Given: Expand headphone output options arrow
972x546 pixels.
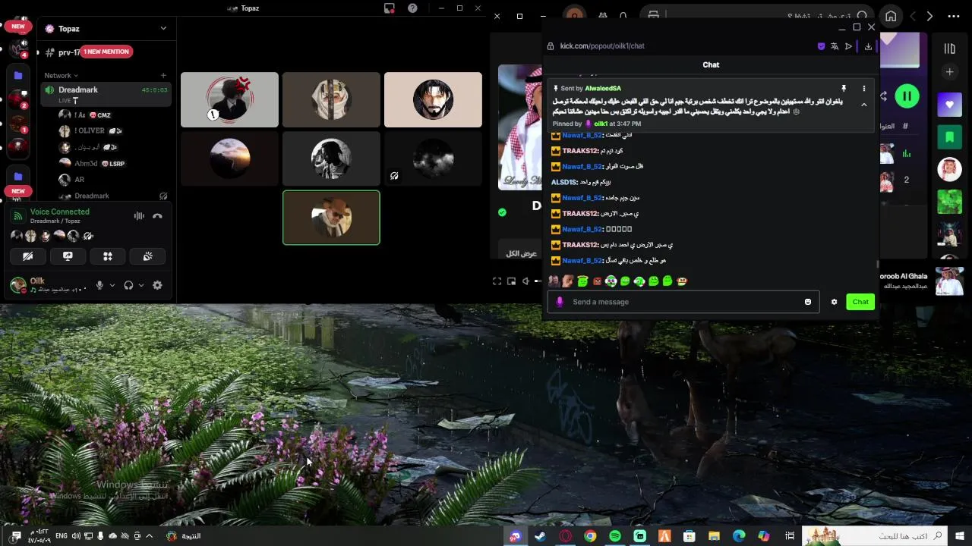Looking at the screenshot, I should click(141, 285).
